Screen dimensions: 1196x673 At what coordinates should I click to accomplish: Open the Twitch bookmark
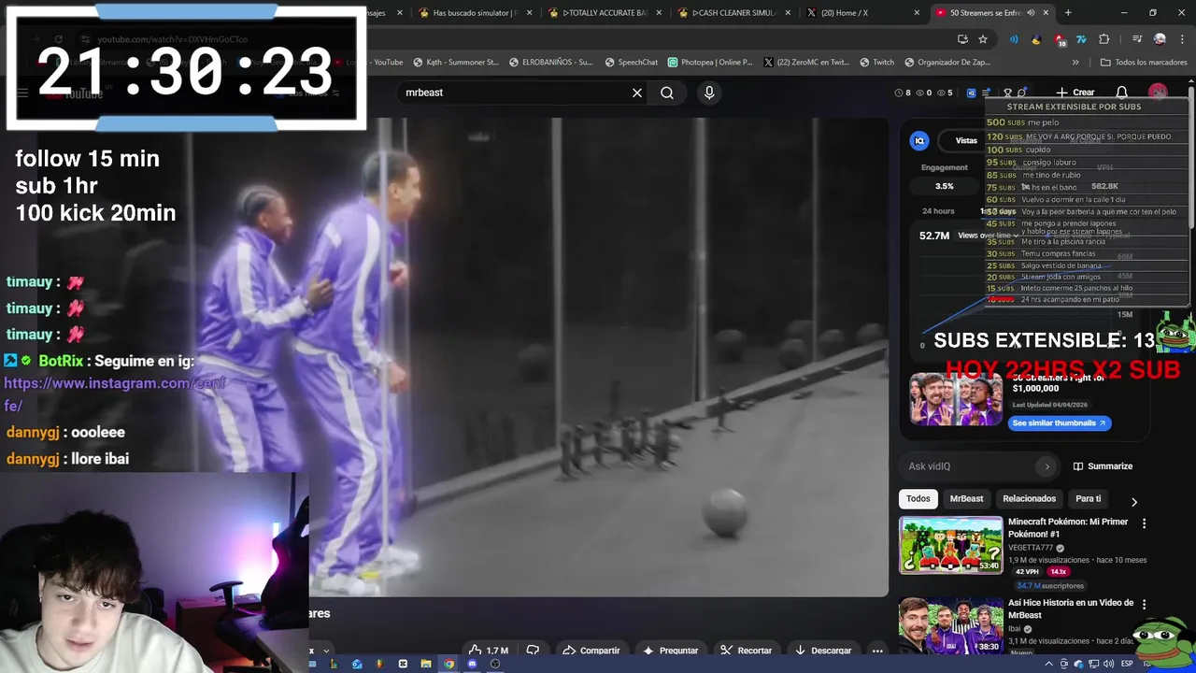point(876,63)
